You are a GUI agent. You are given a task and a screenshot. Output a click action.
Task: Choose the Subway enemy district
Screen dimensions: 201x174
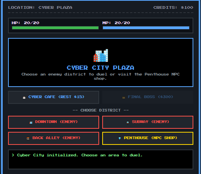(148, 122)
